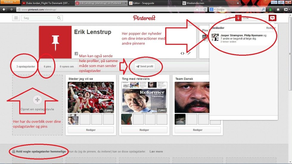Toggle the red notifications icon
The image size is (292, 164).
coord(272,18)
